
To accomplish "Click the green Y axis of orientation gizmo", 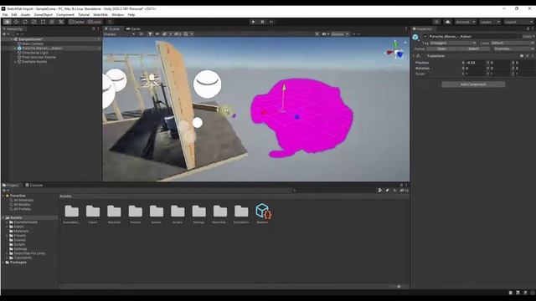I will (395, 44).
